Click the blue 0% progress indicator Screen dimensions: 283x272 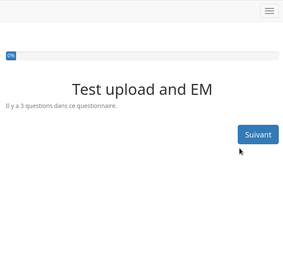click(11, 56)
